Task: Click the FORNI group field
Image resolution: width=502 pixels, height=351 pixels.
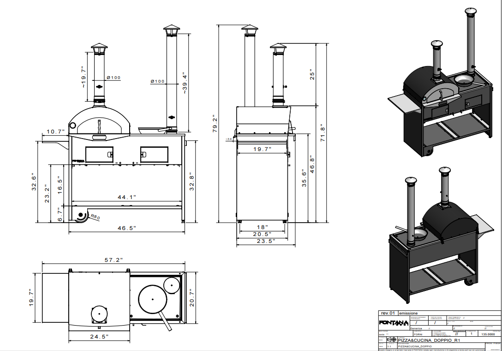Action: tap(418, 334)
